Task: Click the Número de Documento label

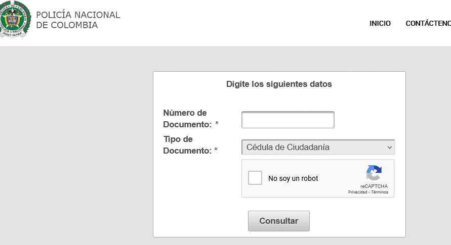Action: click(191, 119)
